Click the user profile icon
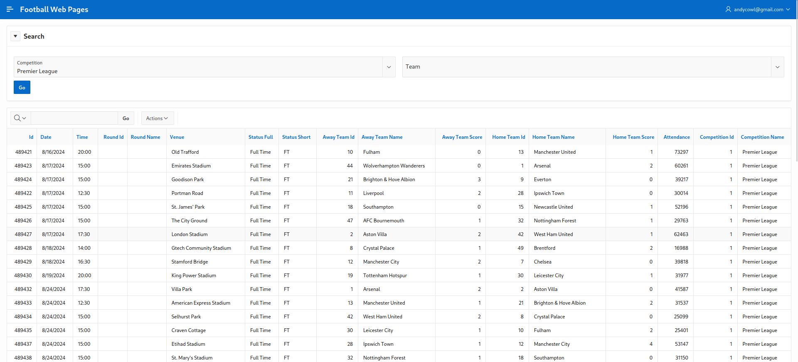This screenshot has width=798, height=362. pos(728,9)
